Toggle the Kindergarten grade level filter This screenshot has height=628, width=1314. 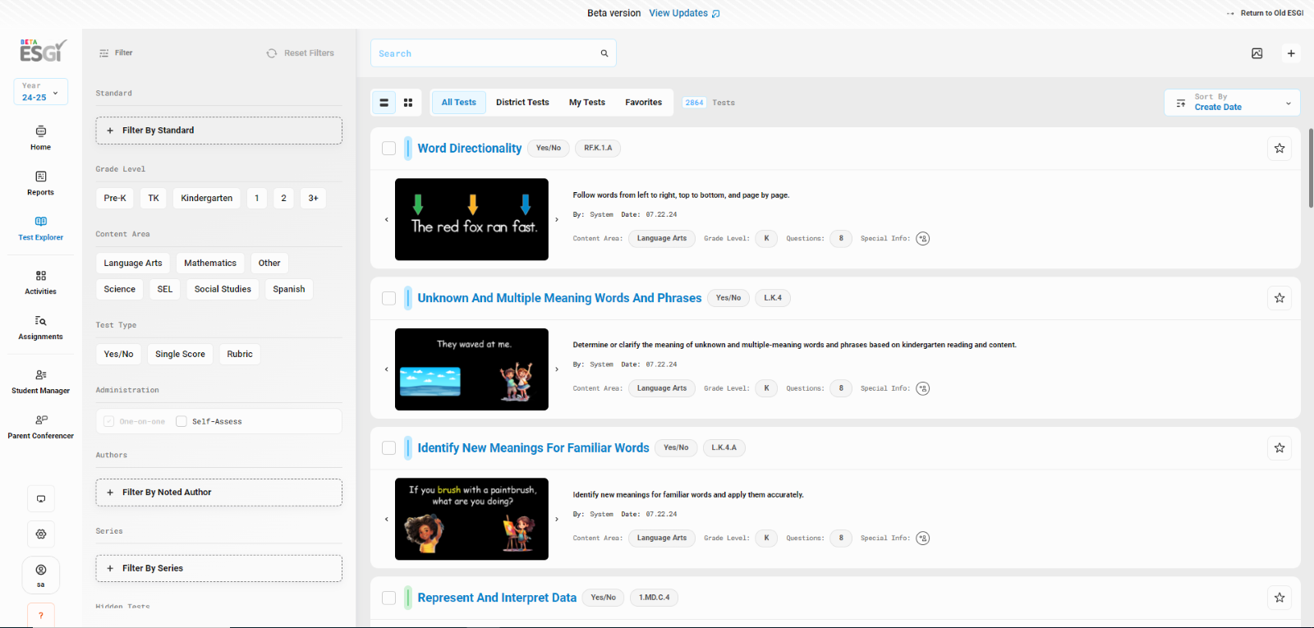(x=207, y=198)
